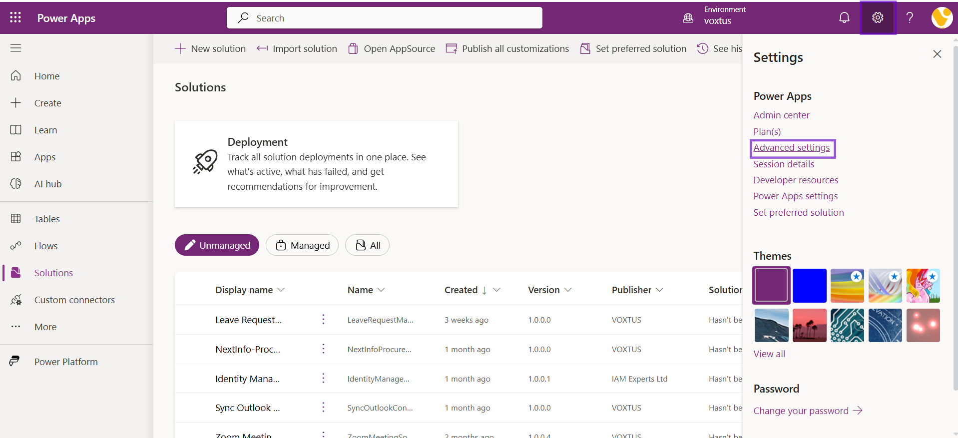Open Solutions in the left navigation
Image resolution: width=958 pixels, height=438 pixels.
53,273
